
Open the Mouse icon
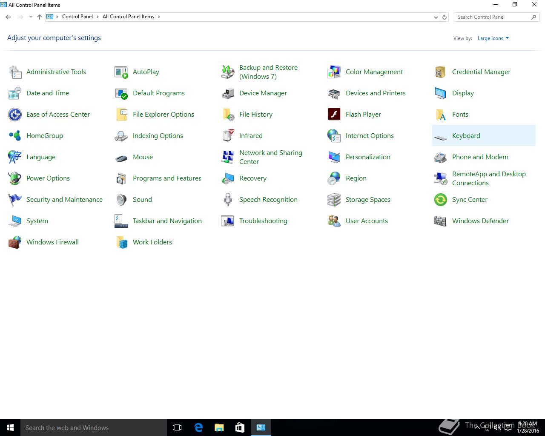(121, 157)
